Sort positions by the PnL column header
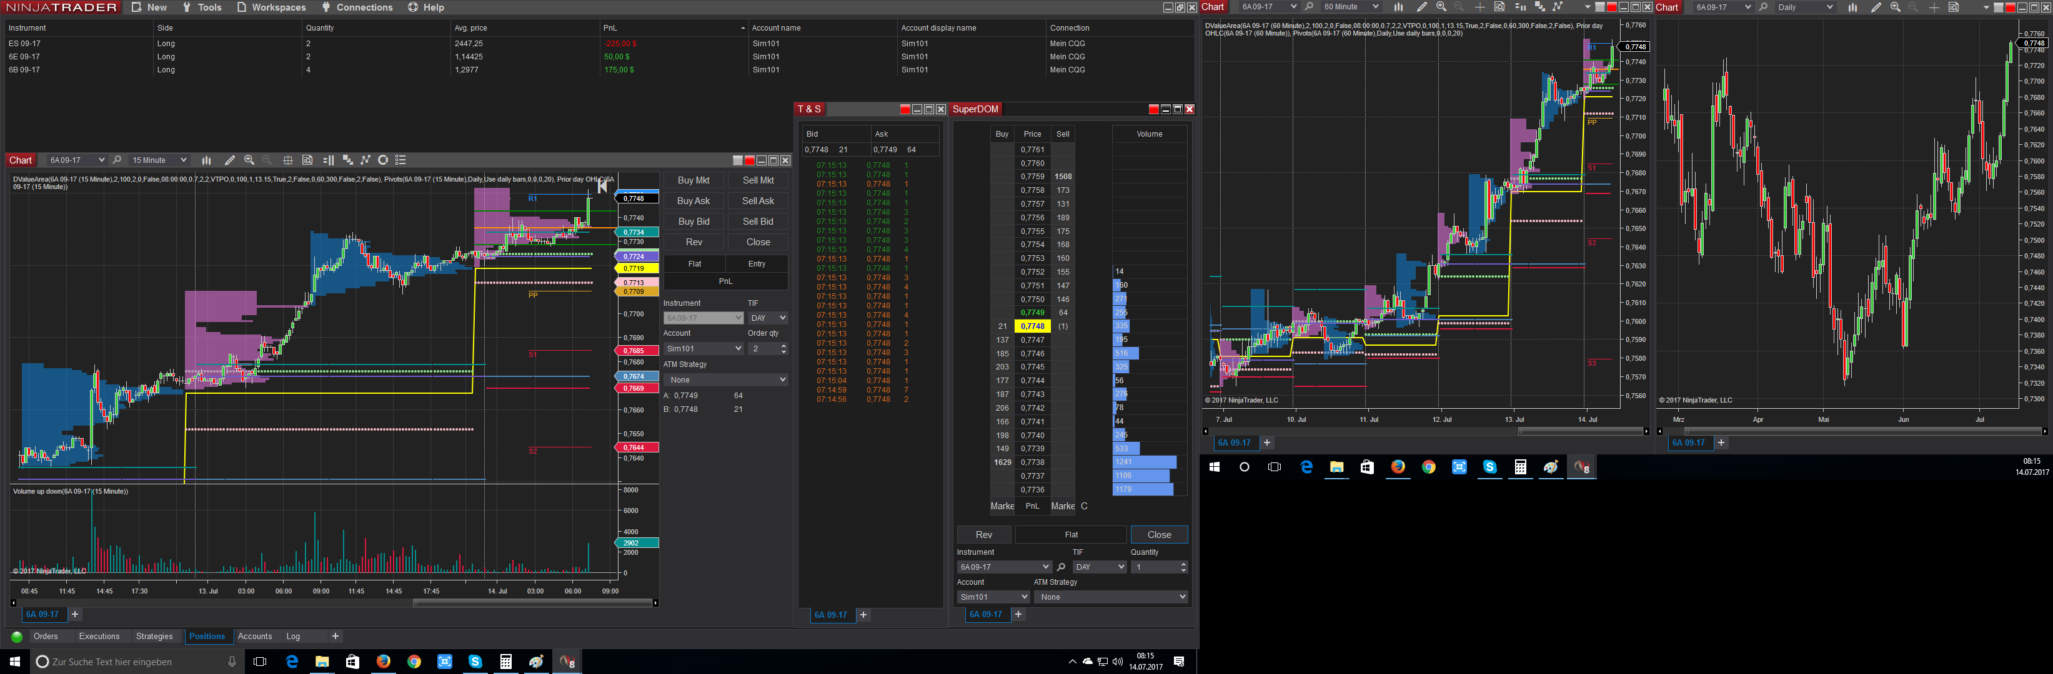The image size is (2053, 674). (673, 28)
